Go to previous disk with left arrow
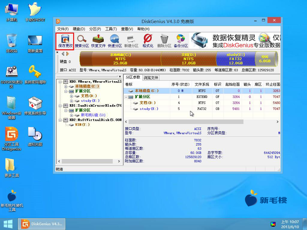This screenshot has height=230, width=307. (x=63, y=54)
